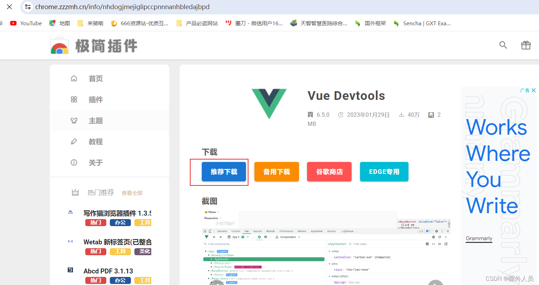
Task: Open the Vue Devtools screenshot thumbnail
Action: coord(326,247)
